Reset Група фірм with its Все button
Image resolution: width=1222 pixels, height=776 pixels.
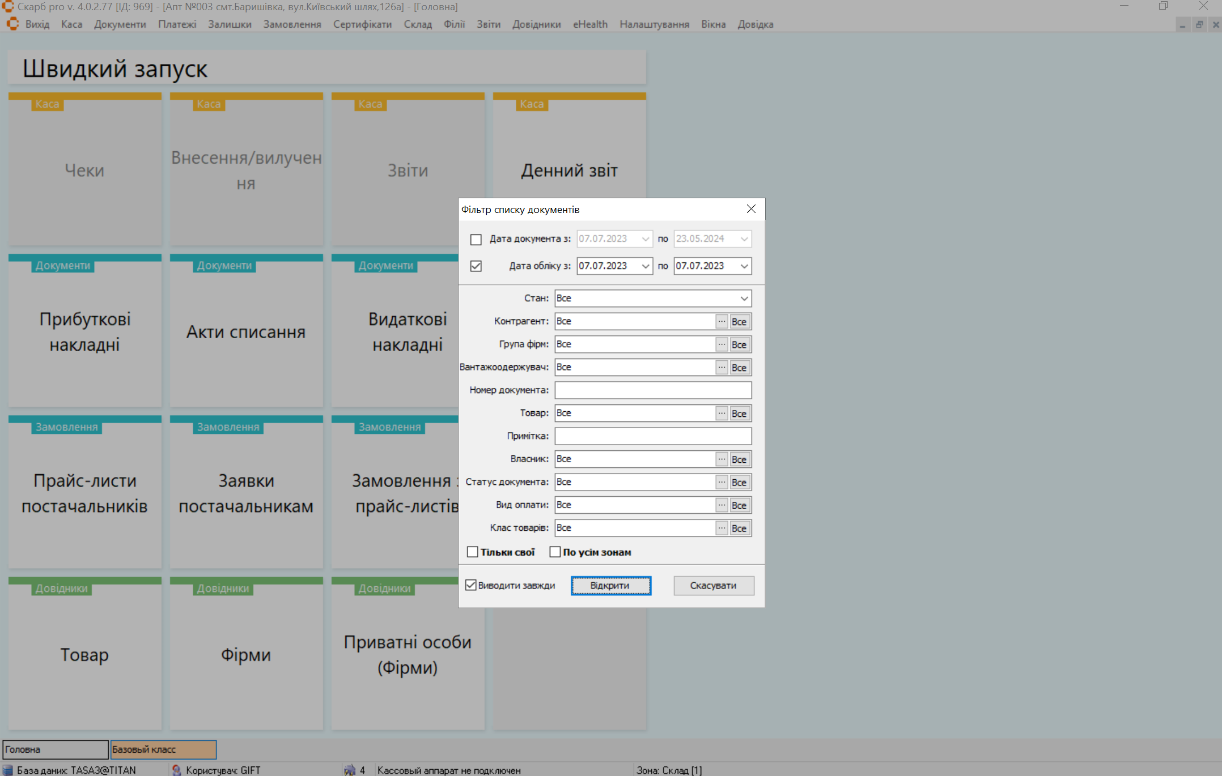pyautogui.click(x=739, y=345)
